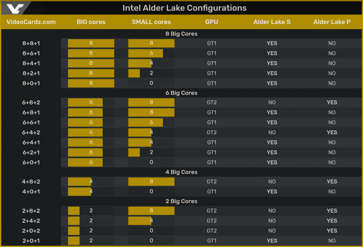Click the small cores bar in 2+4+2 row
The height and width of the screenshot is (247, 363).
point(140,221)
